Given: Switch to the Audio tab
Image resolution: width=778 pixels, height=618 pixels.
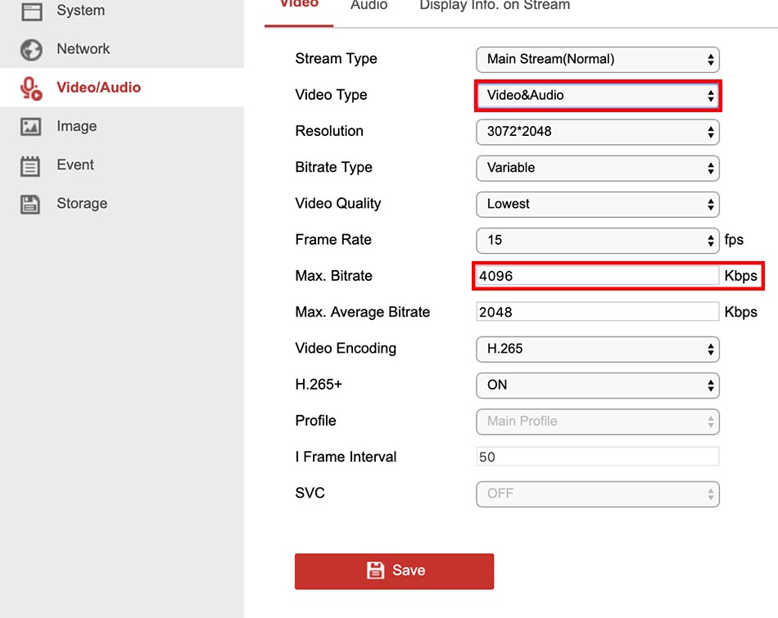Looking at the screenshot, I should (369, 6).
